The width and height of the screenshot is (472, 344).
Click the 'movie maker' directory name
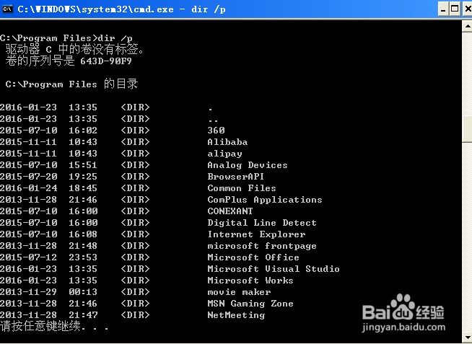239,292
